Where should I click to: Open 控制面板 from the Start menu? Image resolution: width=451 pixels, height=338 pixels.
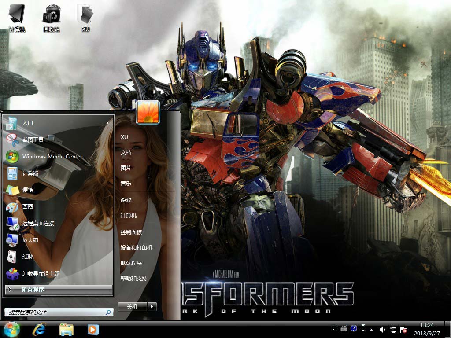coord(131,232)
